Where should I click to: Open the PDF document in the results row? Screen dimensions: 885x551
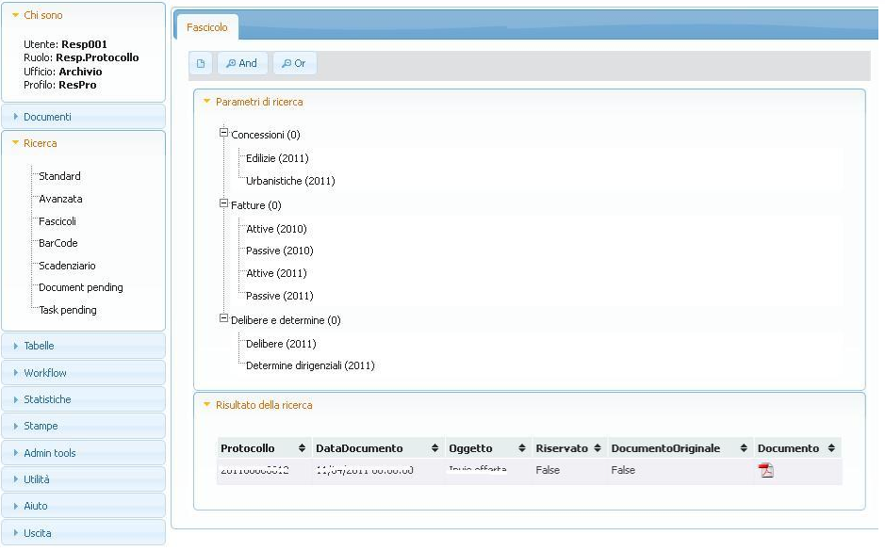click(x=765, y=469)
